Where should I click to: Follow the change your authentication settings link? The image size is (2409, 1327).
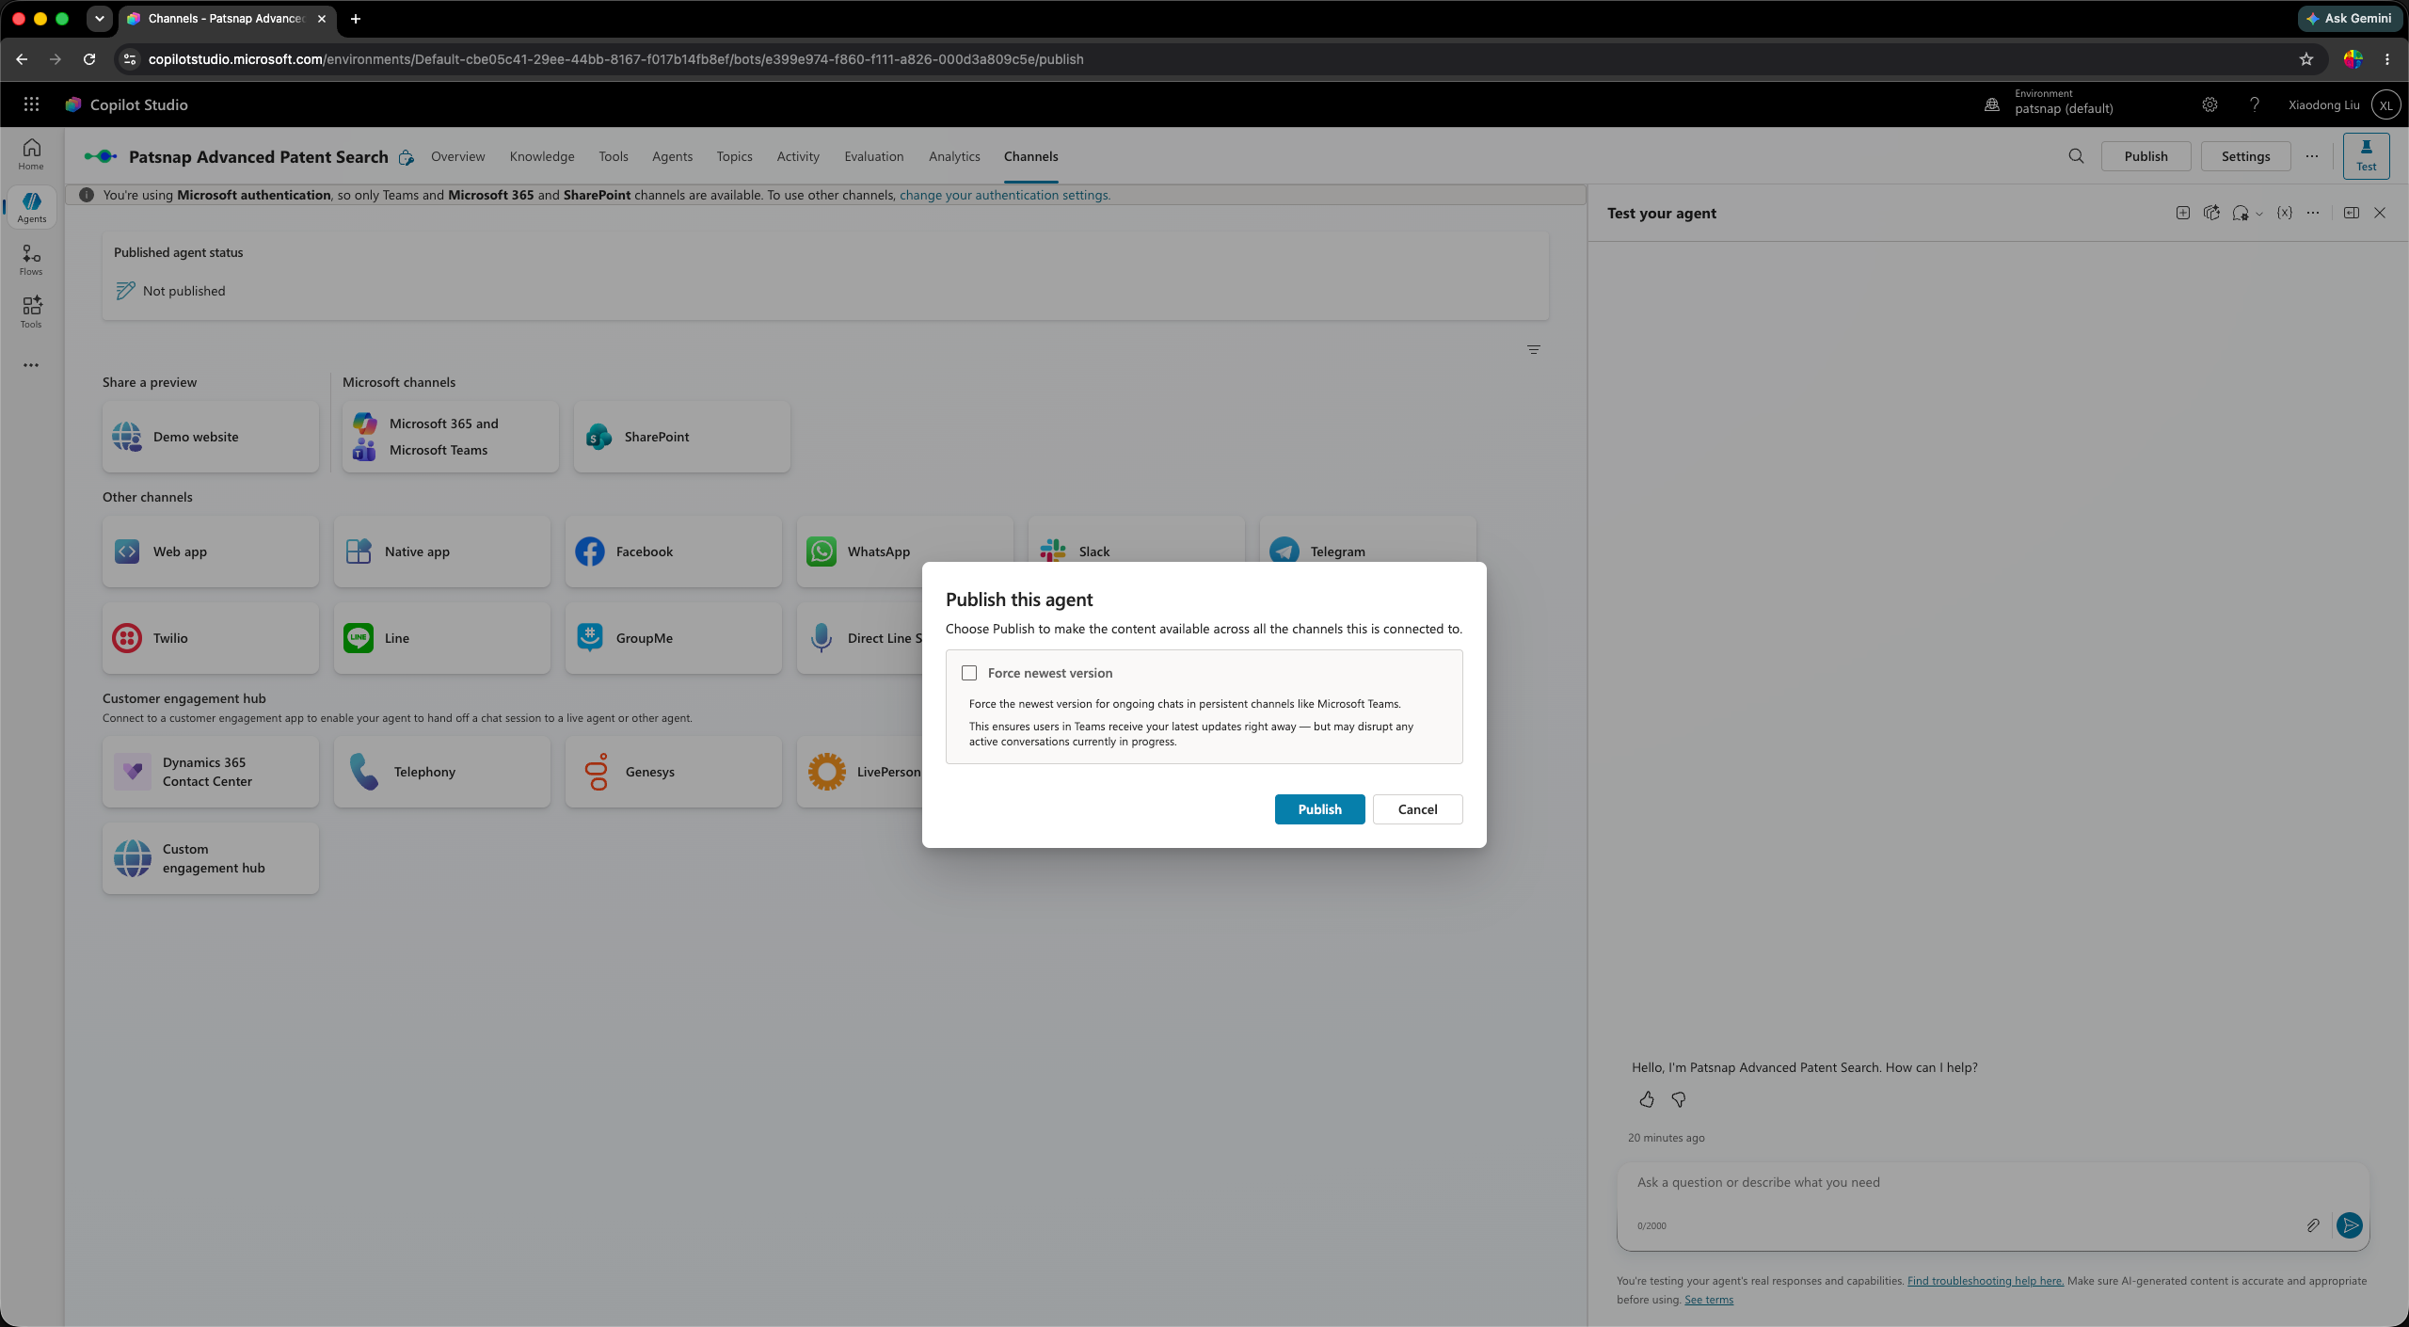click(x=1005, y=195)
